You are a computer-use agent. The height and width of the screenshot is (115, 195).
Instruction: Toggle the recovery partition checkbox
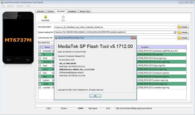(40, 62)
